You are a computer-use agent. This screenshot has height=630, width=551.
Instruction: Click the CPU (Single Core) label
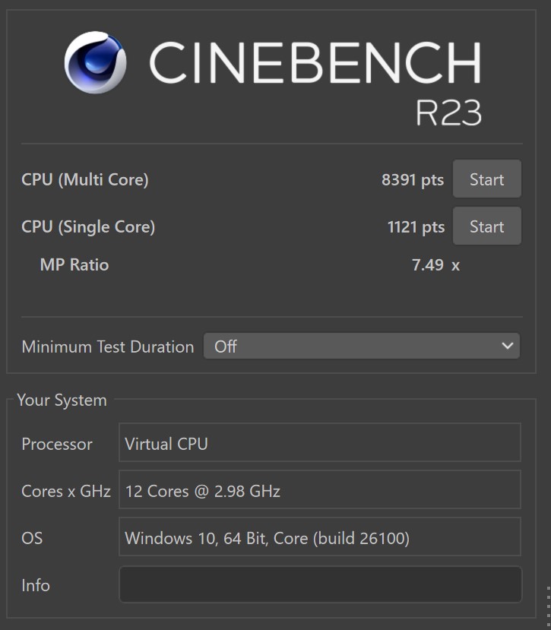pyautogui.click(x=88, y=227)
